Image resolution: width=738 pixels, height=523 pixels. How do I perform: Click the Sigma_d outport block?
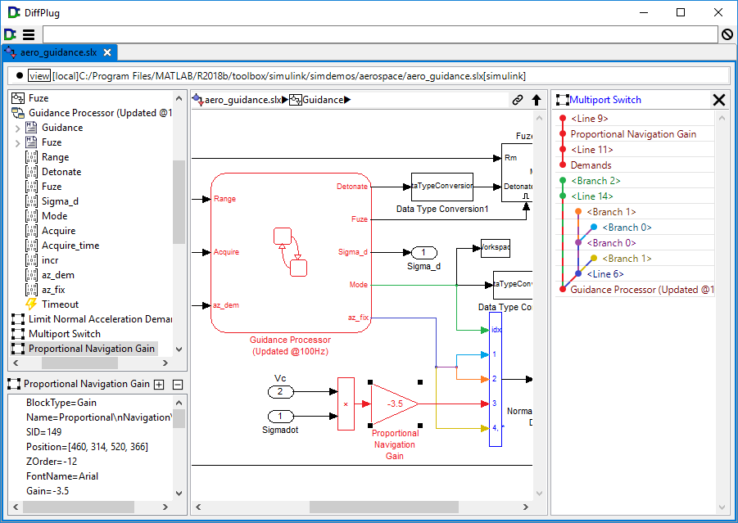click(424, 253)
